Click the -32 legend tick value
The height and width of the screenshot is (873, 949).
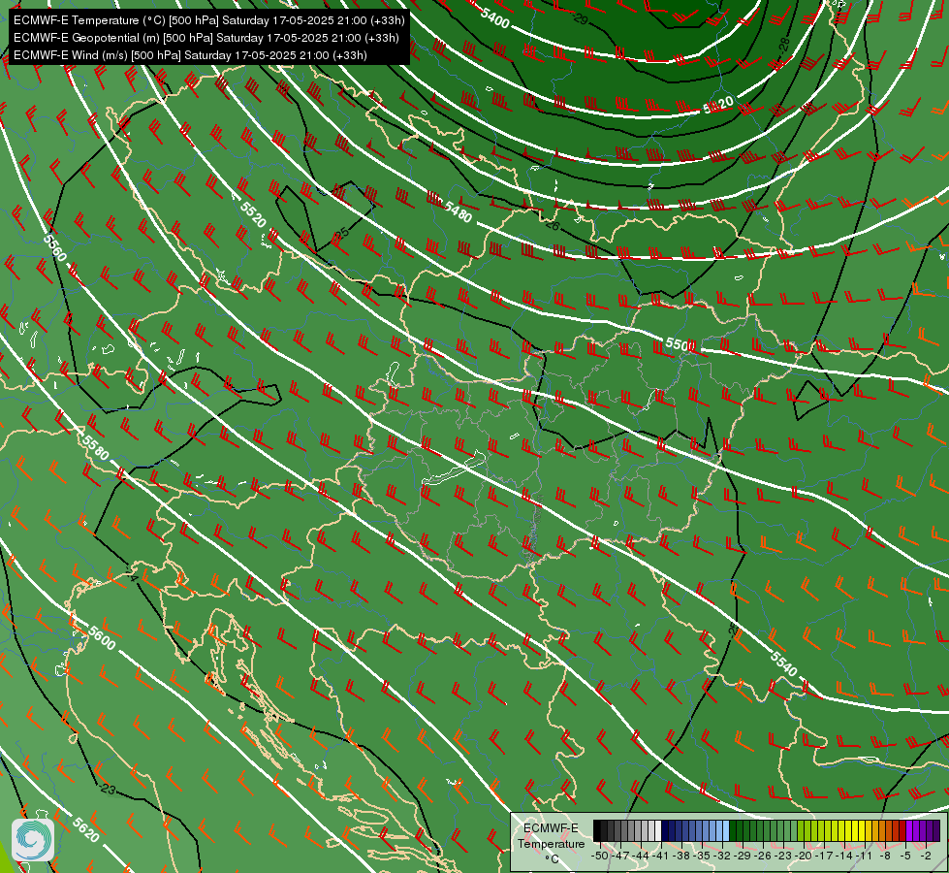click(722, 856)
